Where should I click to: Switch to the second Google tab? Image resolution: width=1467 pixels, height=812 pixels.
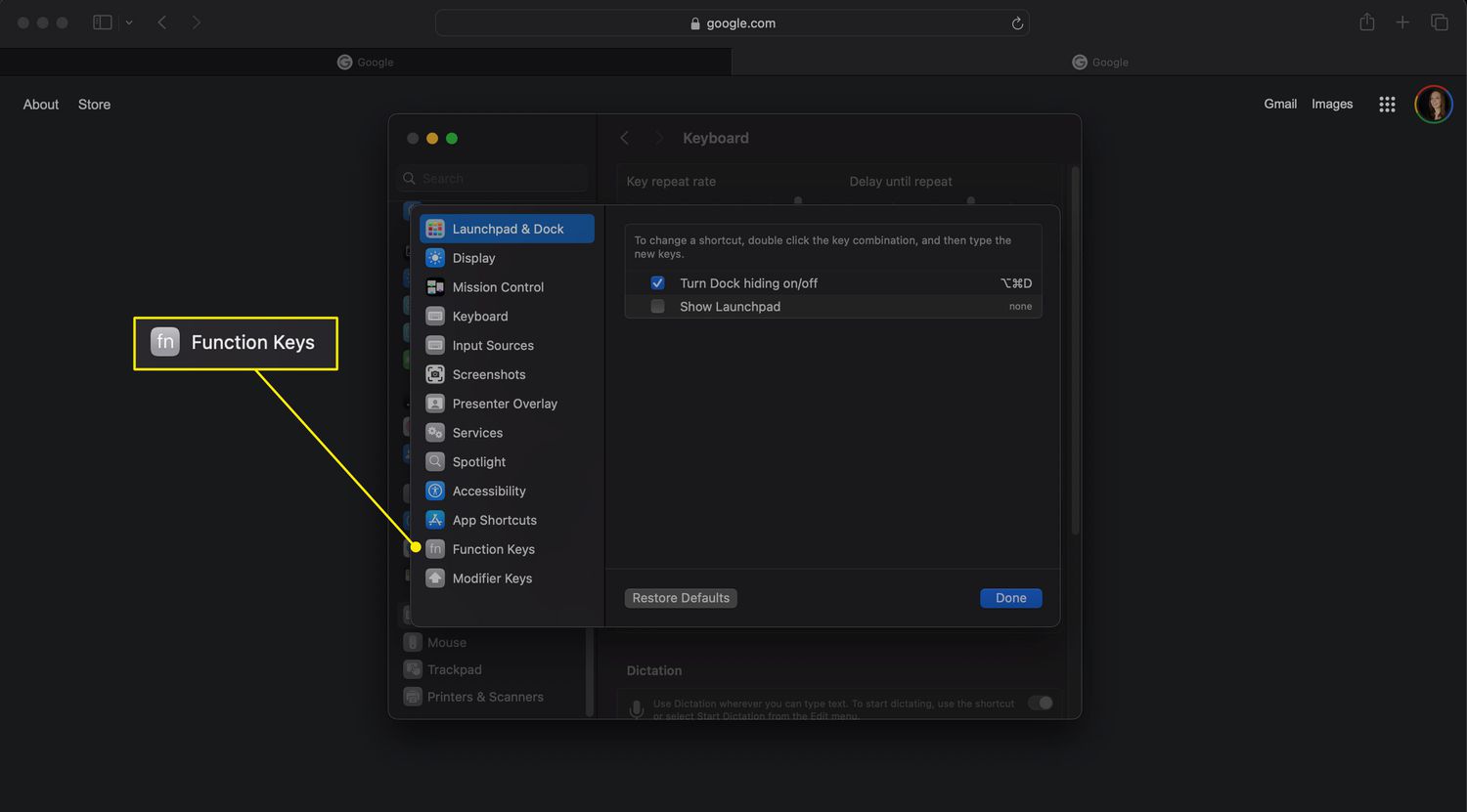(1099, 62)
